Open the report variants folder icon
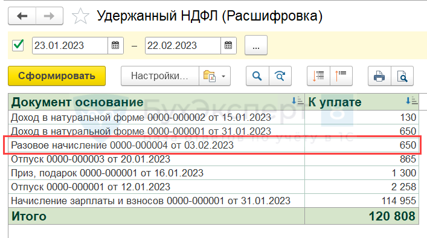This screenshot has width=427, height=238. [x=210, y=76]
